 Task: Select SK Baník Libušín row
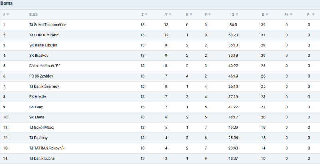coord(160,45)
